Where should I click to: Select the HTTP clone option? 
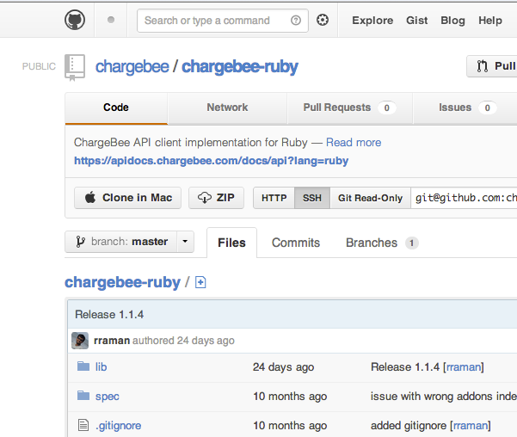click(x=274, y=198)
